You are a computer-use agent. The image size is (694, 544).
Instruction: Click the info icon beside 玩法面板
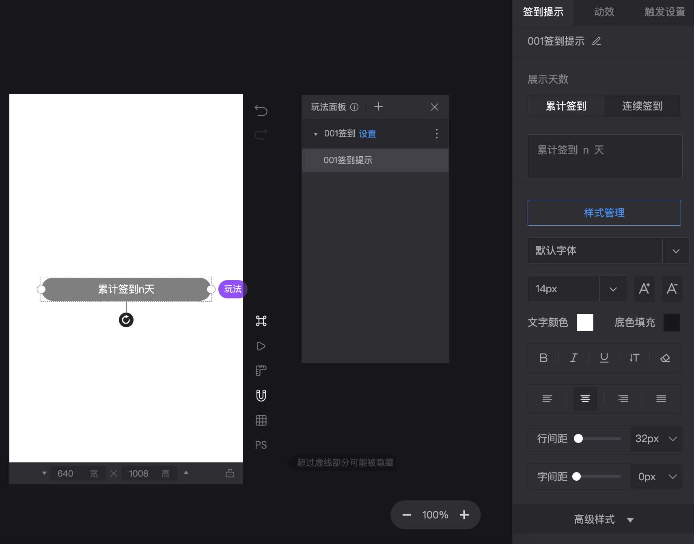pyautogui.click(x=354, y=107)
